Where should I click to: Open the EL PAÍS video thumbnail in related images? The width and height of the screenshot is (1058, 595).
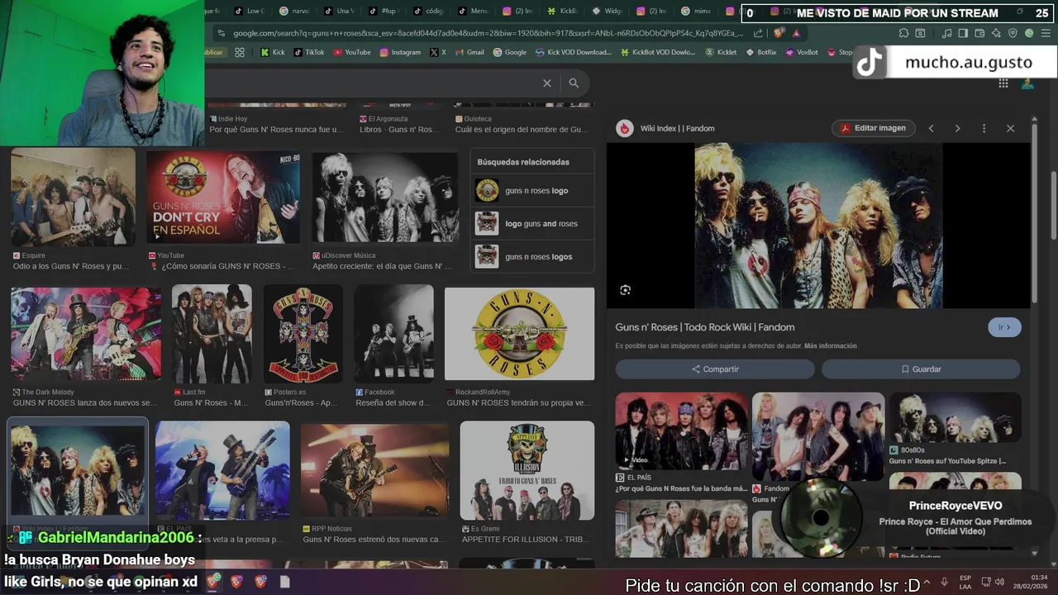coord(681,432)
